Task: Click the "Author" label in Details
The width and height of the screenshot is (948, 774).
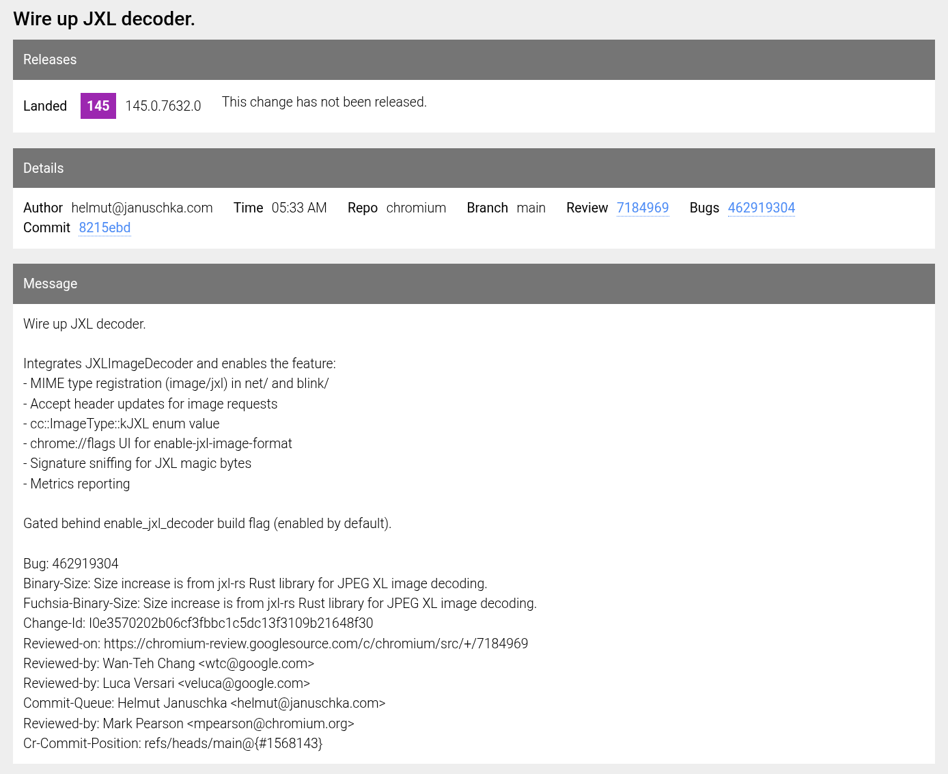Action: pyautogui.click(x=43, y=208)
